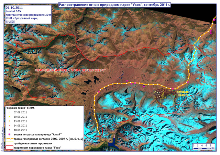Click the burned area polygon on the map
The height and width of the screenshot is (155, 220).
[x=163, y=95]
